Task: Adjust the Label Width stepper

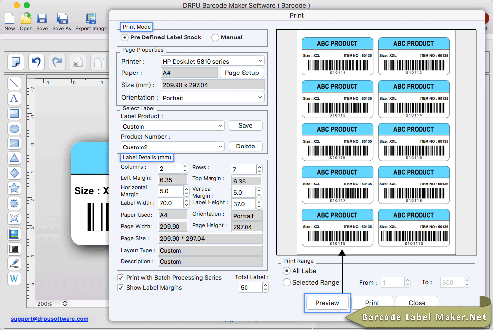Action: [x=186, y=203]
